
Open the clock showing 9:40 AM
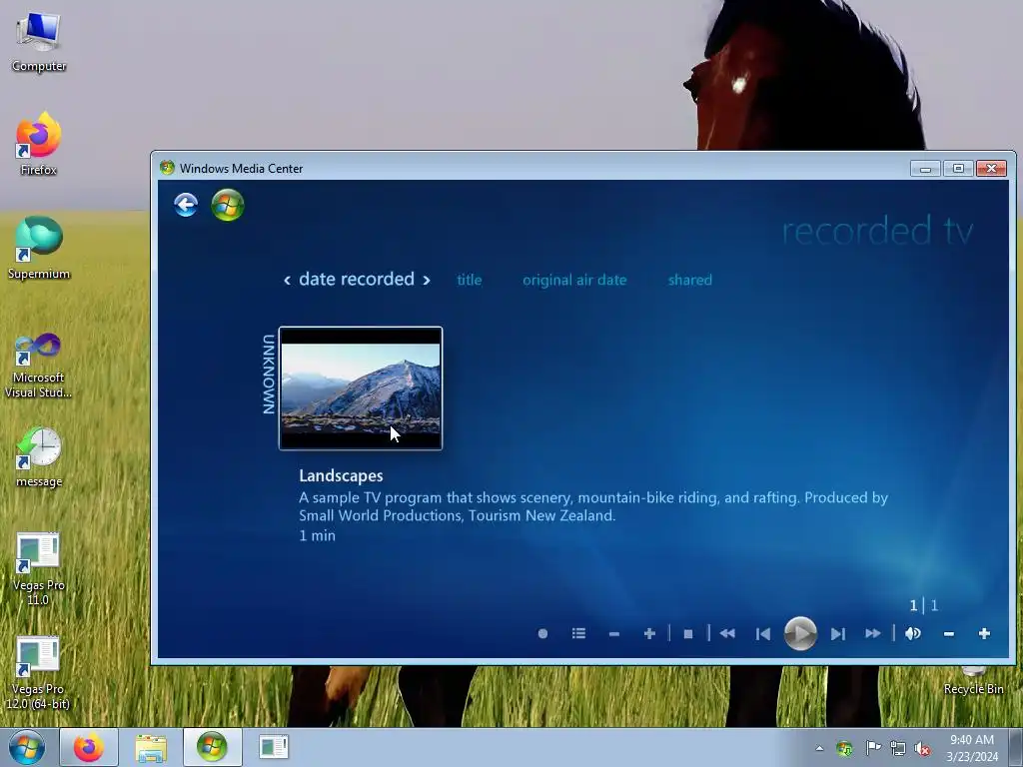972,748
